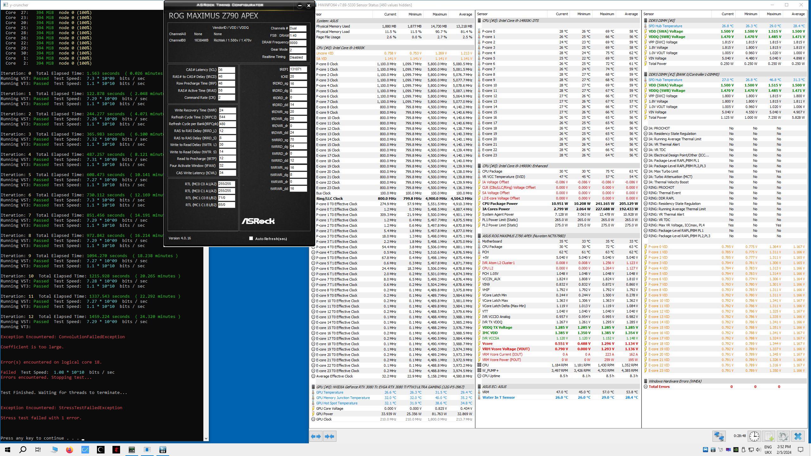The height and width of the screenshot is (456, 811).
Task: Click the expand columns arrows button
Action: [x=316, y=436]
